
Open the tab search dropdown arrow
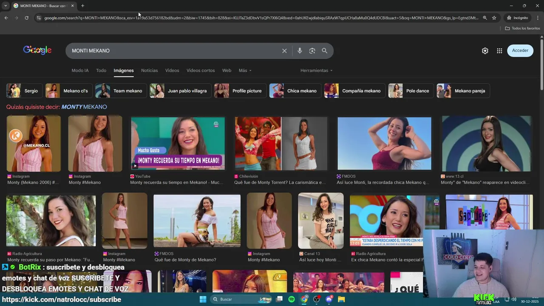click(5, 6)
